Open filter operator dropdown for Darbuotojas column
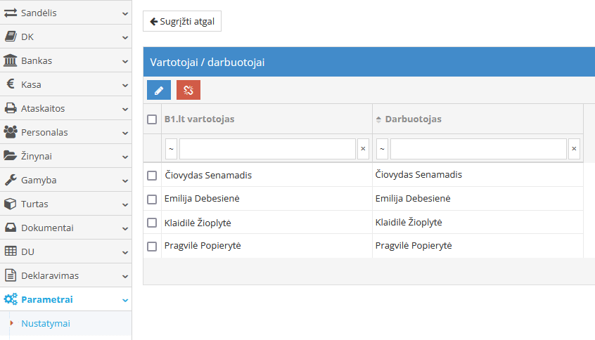This screenshot has height=340, width=595. 382,149
